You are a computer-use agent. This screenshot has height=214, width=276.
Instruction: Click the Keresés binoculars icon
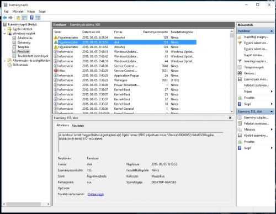(x=240, y=73)
